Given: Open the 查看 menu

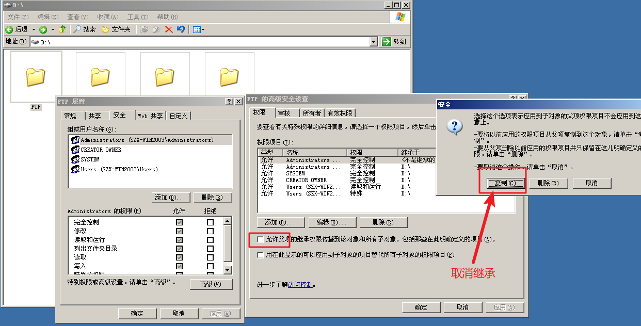Looking at the screenshot, I should pyautogui.click(x=77, y=17).
